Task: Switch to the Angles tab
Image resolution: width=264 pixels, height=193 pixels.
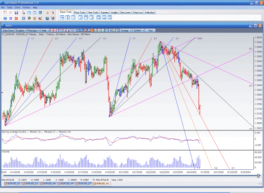Action: tap(114, 12)
